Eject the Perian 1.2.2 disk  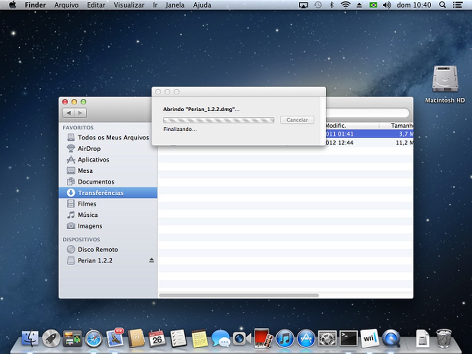(152, 260)
